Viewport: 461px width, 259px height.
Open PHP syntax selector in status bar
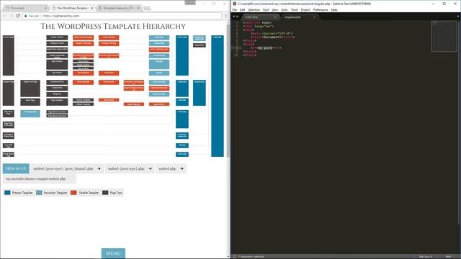point(448,257)
